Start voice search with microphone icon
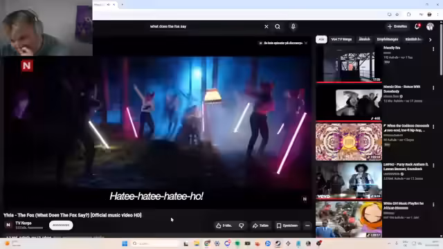Viewport: 443px width, 249px height. click(293, 26)
